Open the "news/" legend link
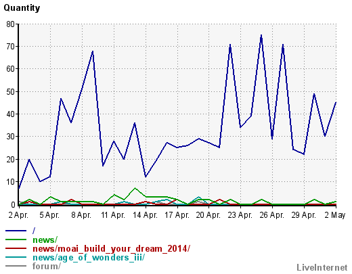Screen dimensions: 352x274 coord(45,239)
